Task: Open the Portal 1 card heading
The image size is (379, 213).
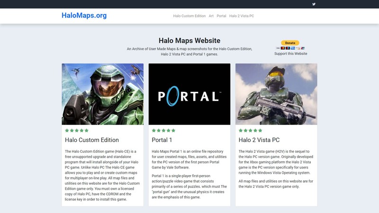Action: tap(162, 140)
